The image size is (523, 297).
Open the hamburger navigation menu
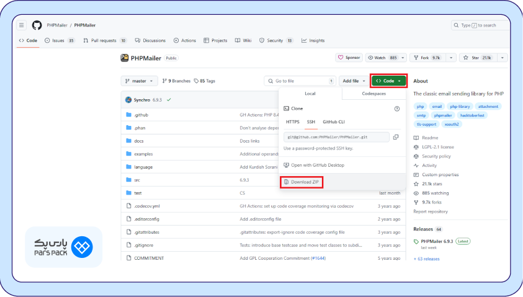(x=22, y=25)
